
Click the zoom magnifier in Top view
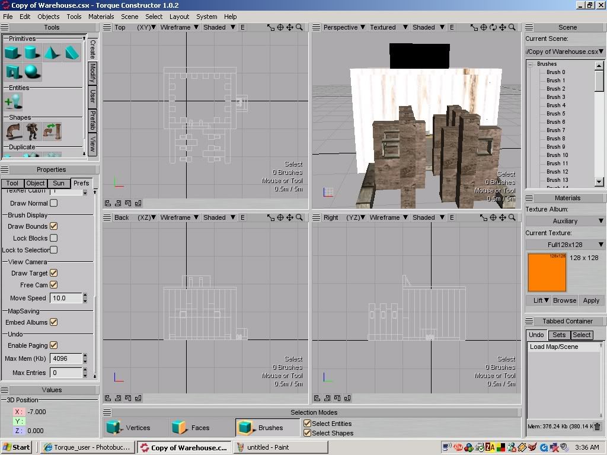(299, 27)
